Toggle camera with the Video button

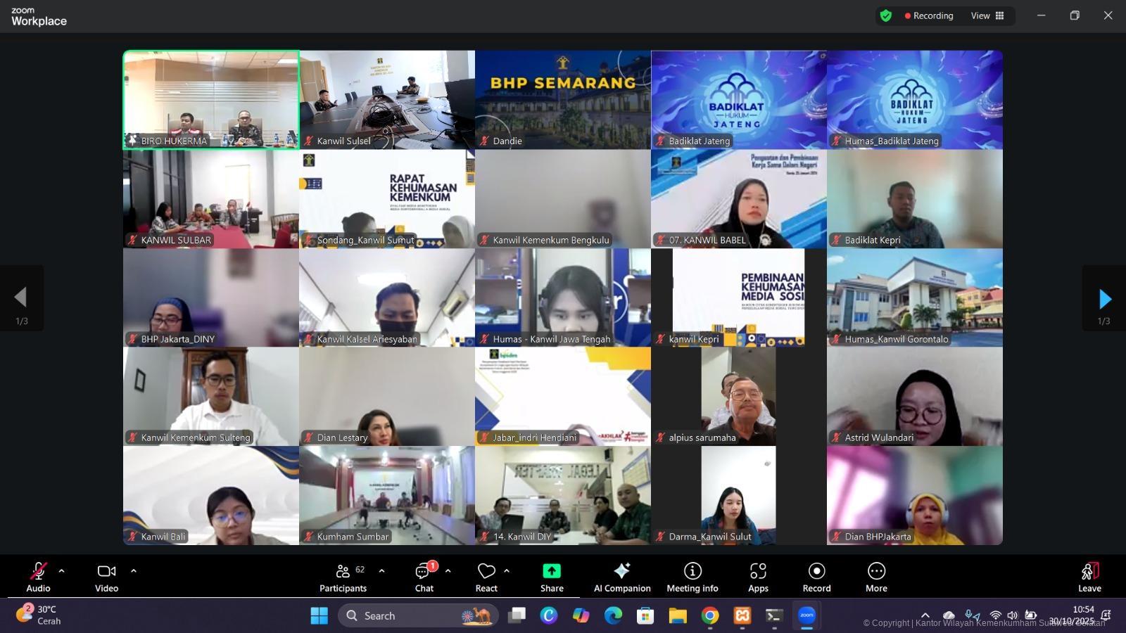point(107,577)
